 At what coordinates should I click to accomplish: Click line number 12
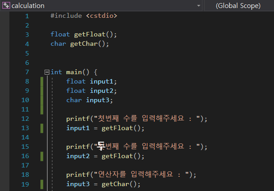pyautogui.click(x=25, y=119)
